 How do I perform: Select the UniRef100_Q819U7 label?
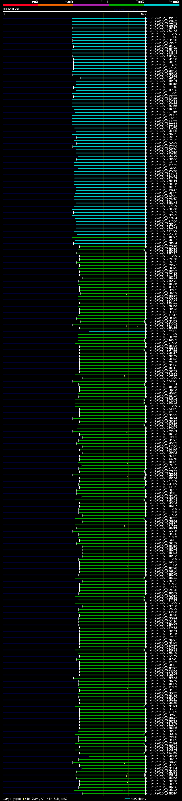tap(163, 725)
